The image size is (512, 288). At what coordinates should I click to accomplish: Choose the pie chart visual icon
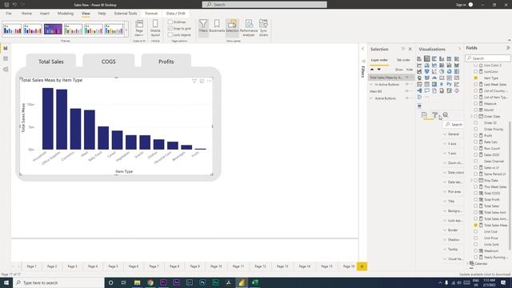(x=442, y=71)
